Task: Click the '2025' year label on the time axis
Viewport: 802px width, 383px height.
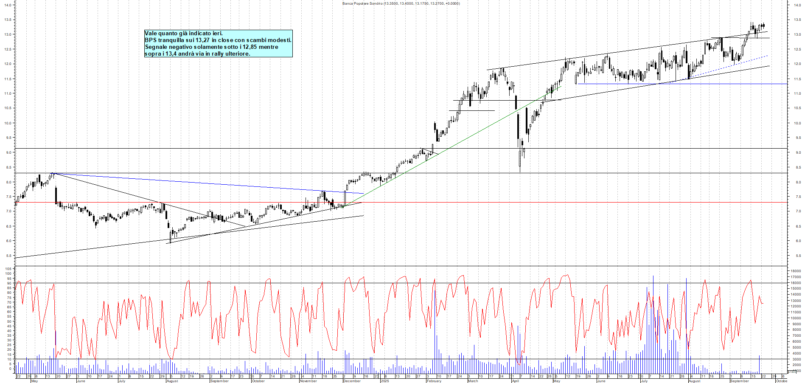Action: [x=385, y=381]
